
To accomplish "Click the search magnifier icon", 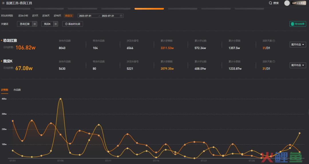I will coord(270,3).
